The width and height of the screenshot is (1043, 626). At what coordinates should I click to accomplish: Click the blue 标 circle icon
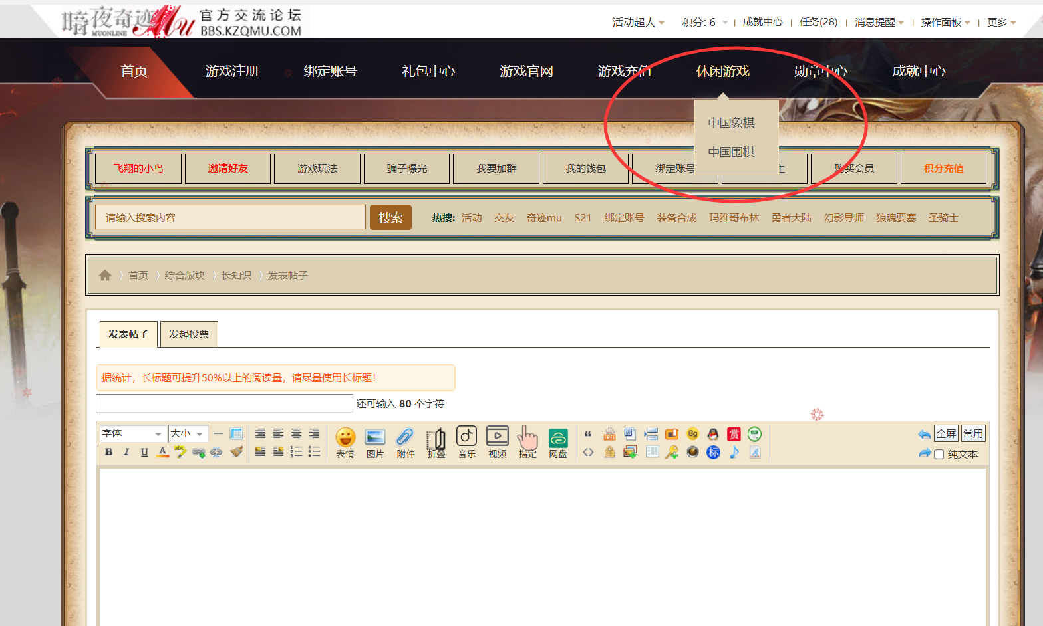713,452
